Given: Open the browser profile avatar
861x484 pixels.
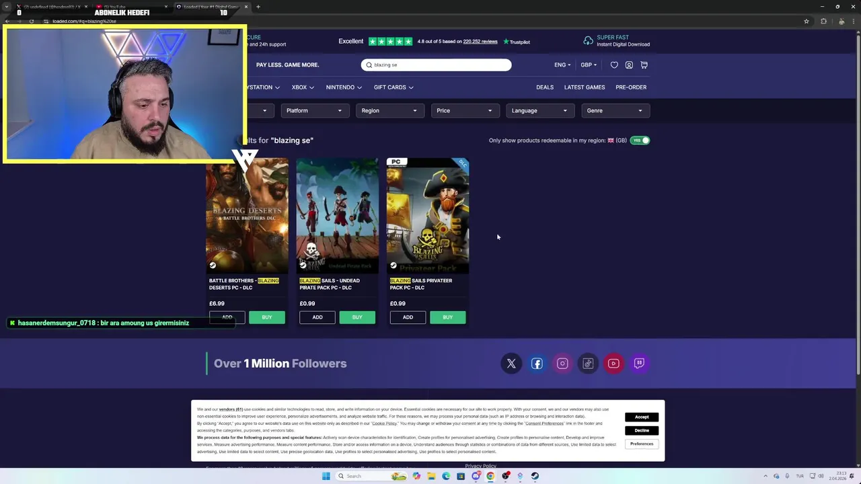Looking at the screenshot, I should pos(841,22).
